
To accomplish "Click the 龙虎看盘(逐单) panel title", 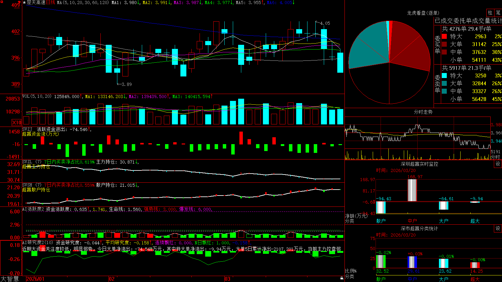I will click(x=423, y=13).
